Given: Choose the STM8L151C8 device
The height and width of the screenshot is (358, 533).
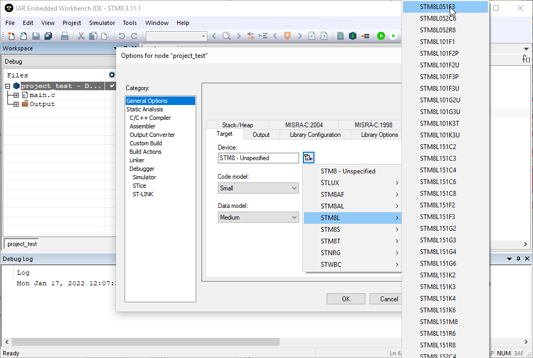Looking at the screenshot, I should point(445,194).
